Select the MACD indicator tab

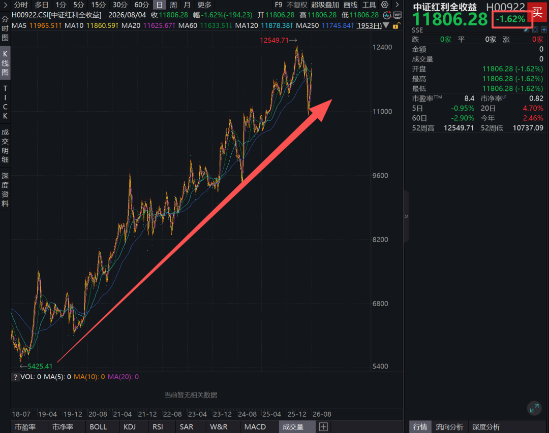point(255,427)
